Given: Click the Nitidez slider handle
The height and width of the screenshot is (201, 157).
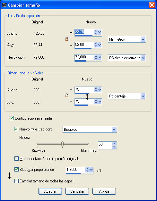Looking at the screenshot, I should click(62, 144).
